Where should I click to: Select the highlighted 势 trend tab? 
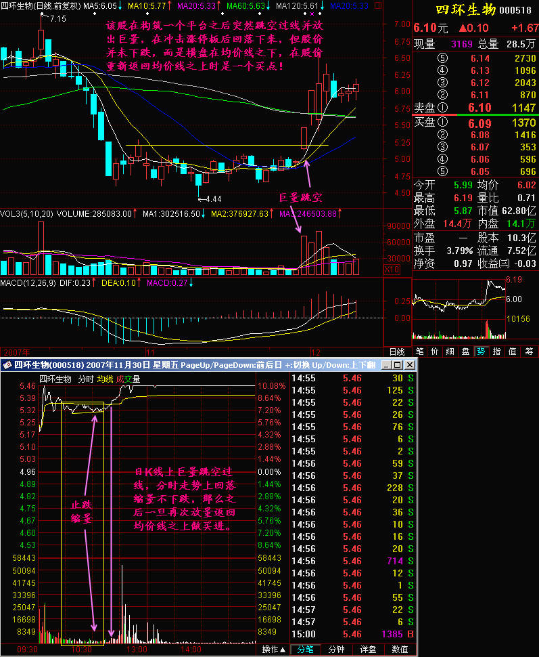click(x=481, y=351)
